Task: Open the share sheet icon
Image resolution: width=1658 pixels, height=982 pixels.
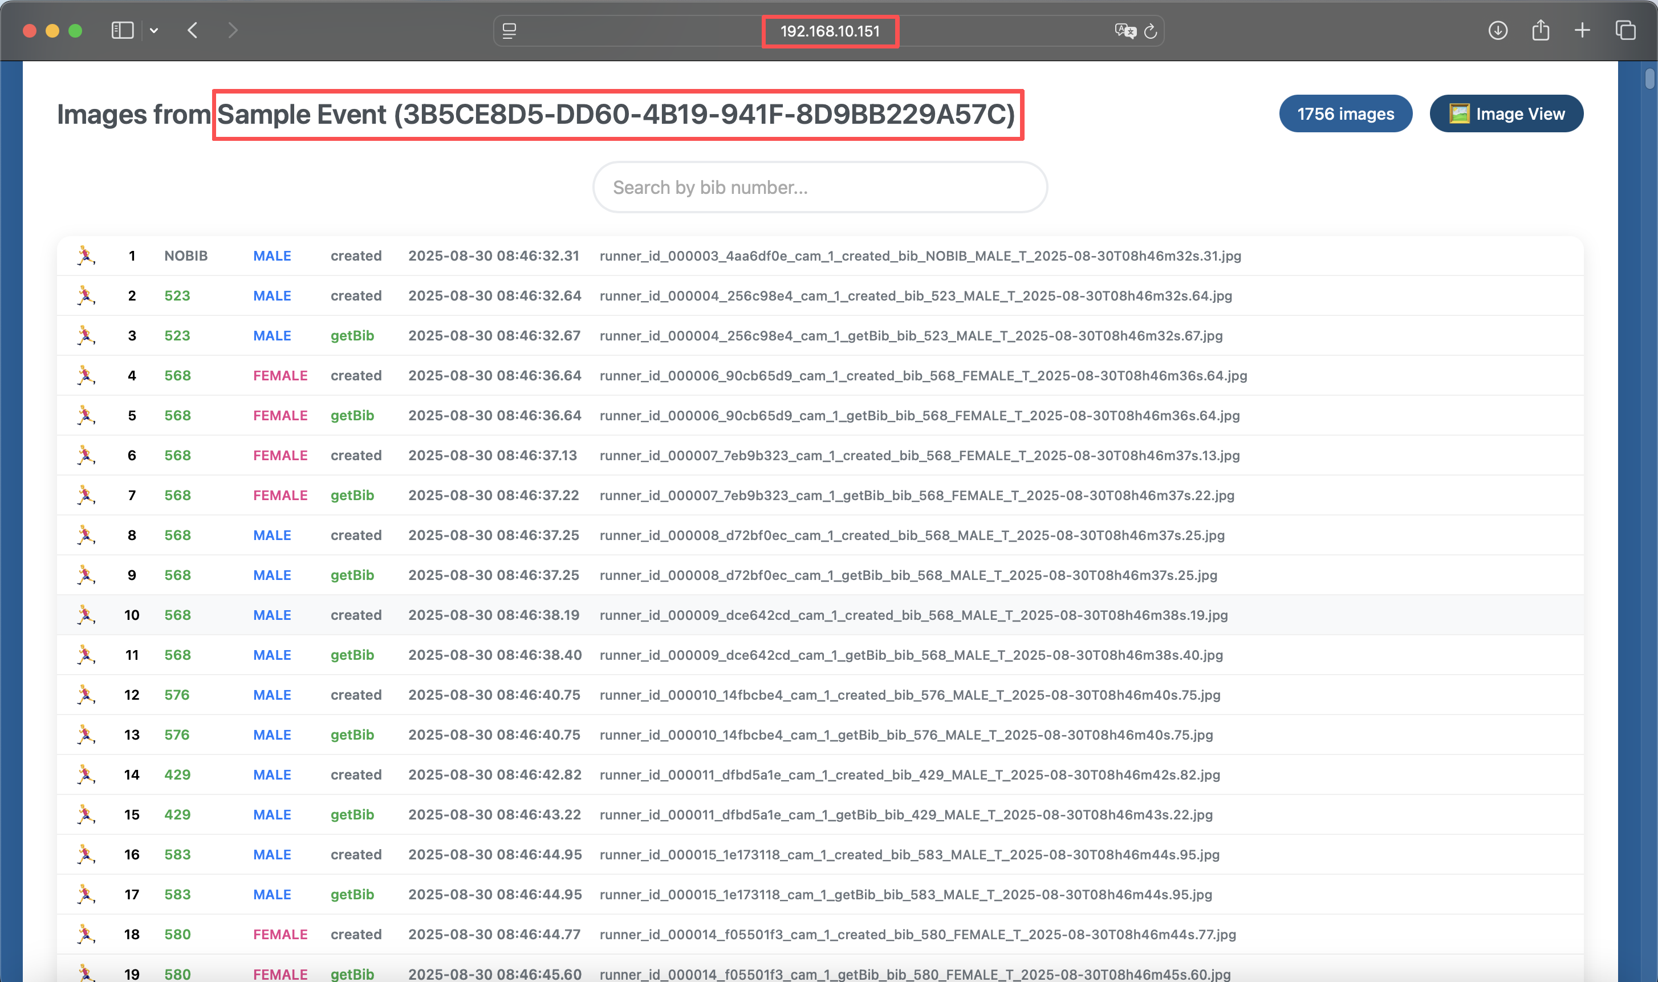Action: coord(1540,30)
